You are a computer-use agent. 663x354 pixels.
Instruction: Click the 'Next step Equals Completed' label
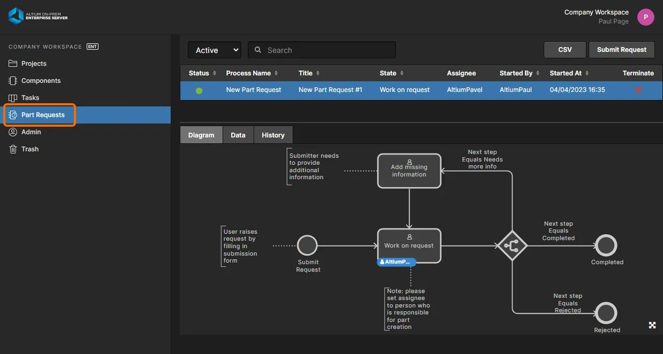[558, 231]
